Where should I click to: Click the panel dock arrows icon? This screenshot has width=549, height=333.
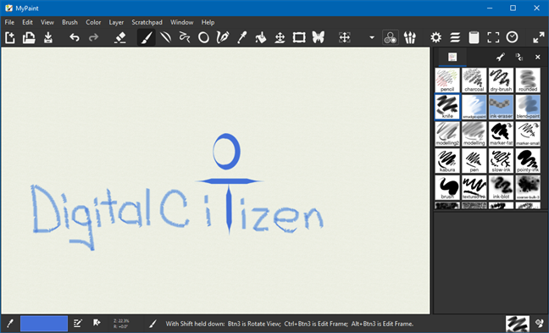519,57
